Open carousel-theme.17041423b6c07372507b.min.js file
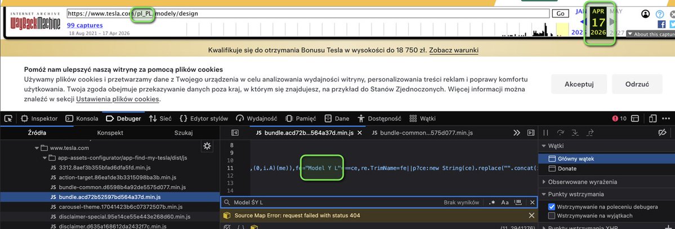The image size is (675, 229). click(x=116, y=207)
